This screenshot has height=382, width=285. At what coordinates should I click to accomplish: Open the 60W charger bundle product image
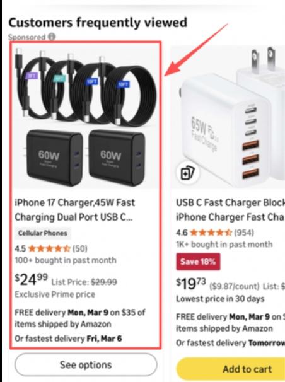point(85,117)
